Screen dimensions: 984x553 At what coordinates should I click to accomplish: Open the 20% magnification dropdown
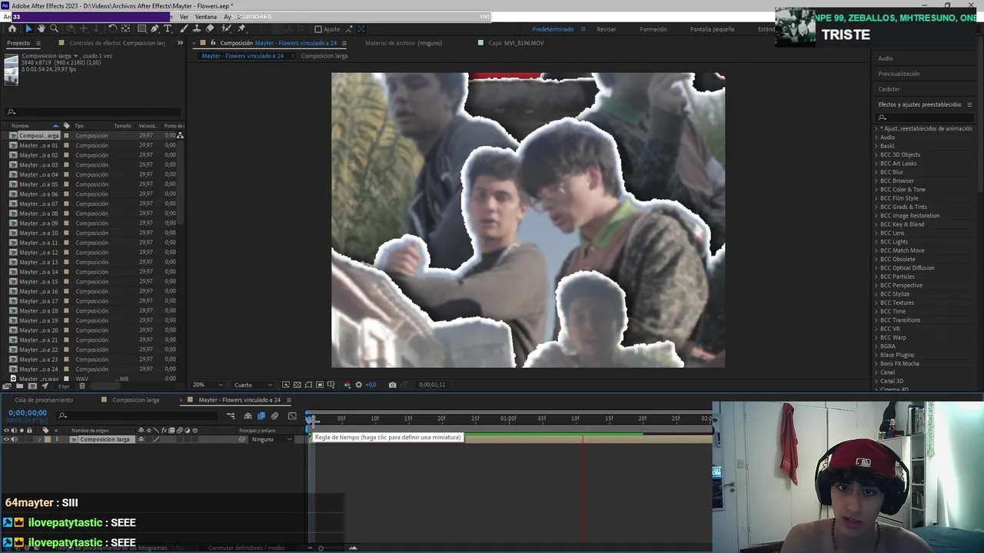208,385
